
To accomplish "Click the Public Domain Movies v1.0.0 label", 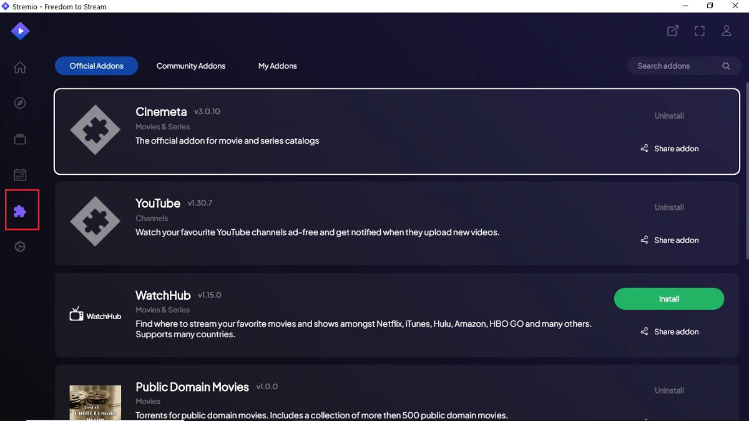I will click(267, 387).
